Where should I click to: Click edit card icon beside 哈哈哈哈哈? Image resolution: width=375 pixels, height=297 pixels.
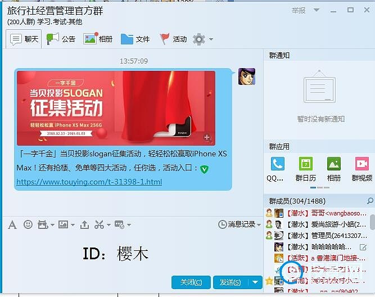click(x=363, y=247)
